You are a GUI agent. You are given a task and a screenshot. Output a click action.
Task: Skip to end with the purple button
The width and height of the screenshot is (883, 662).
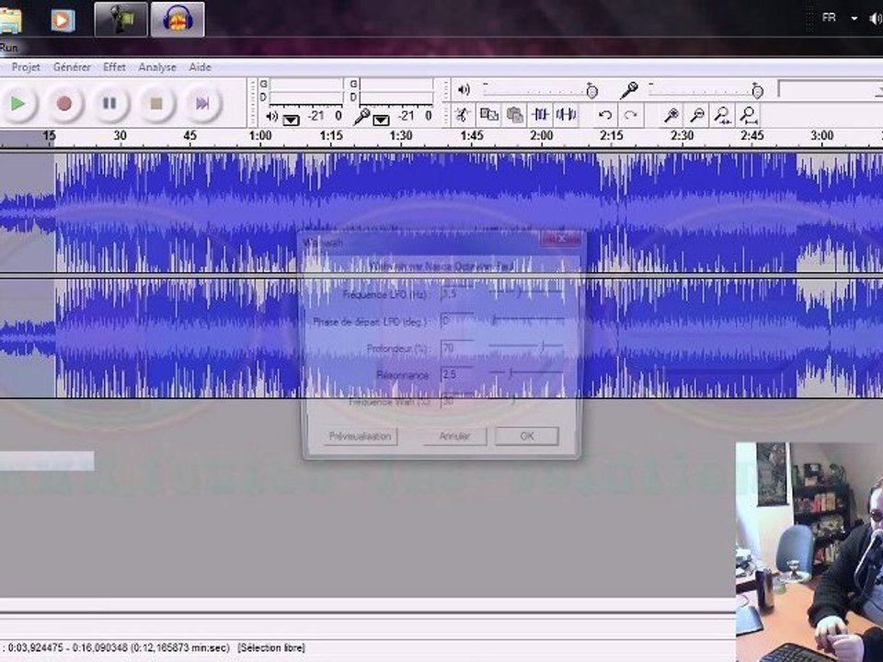pos(202,104)
